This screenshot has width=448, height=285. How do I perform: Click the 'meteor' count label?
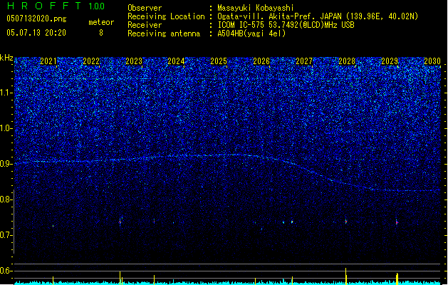pyautogui.click(x=101, y=22)
